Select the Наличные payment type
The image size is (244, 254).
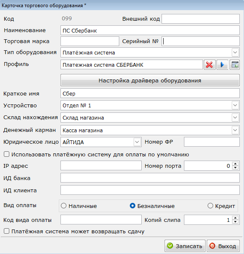(63, 206)
